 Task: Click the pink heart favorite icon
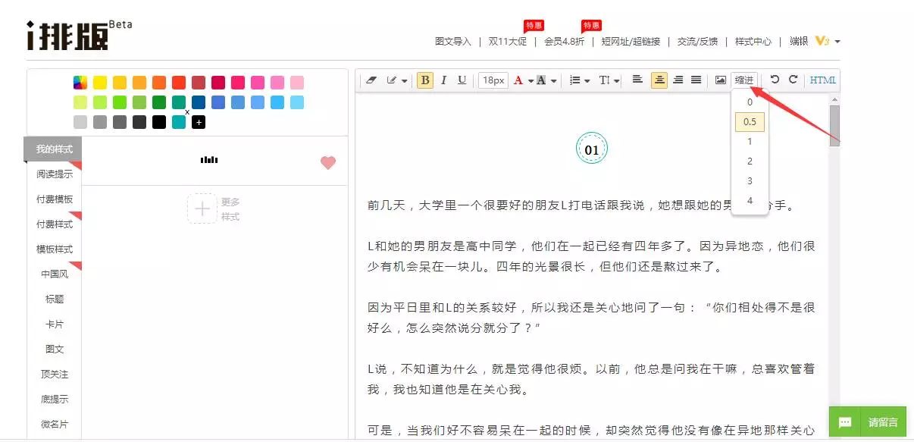click(x=327, y=162)
